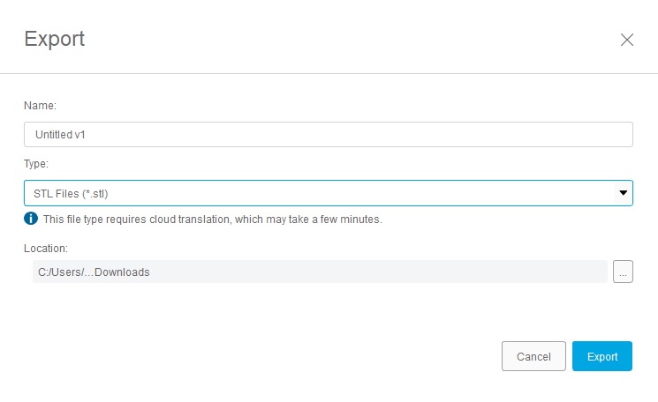Select the "C:/Users/...Downloads" path text
The width and height of the screenshot is (658, 402).
(91, 272)
